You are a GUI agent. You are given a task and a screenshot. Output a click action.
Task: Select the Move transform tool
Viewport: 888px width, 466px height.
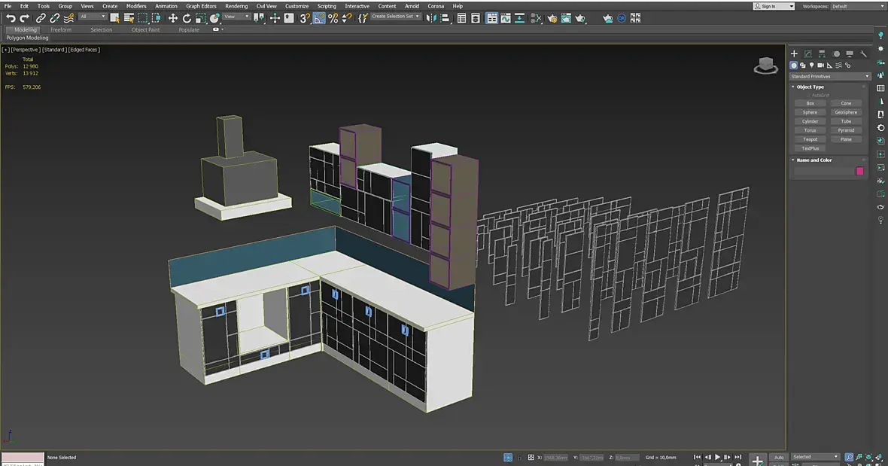(x=172, y=17)
